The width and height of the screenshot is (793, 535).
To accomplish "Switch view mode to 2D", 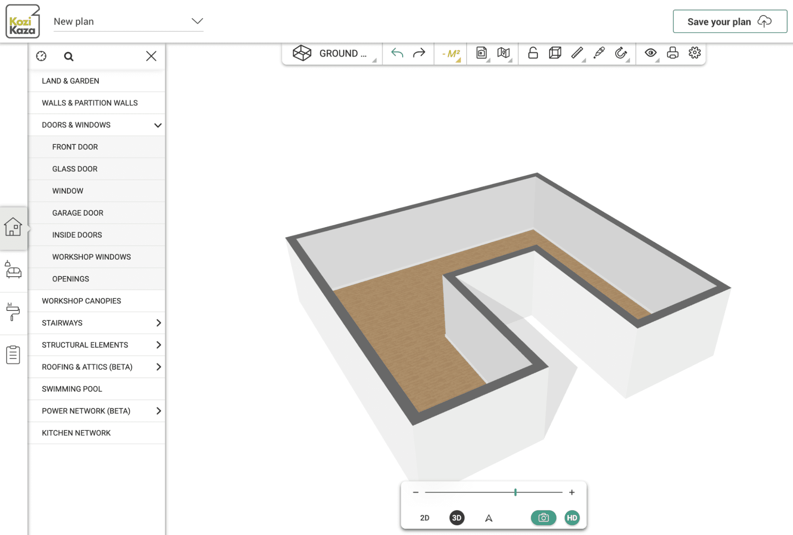I will (x=424, y=518).
